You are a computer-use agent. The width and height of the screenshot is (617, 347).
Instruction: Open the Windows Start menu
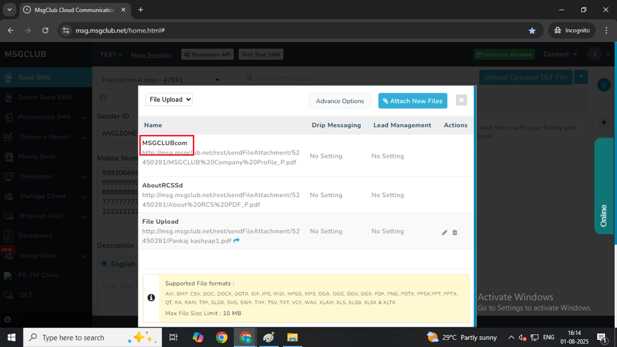coord(11,337)
